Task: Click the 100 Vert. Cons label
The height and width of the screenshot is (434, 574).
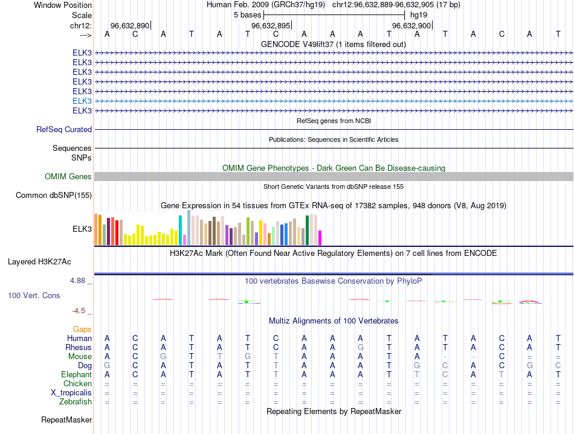Action: pyautogui.click(x=34, y=295)
